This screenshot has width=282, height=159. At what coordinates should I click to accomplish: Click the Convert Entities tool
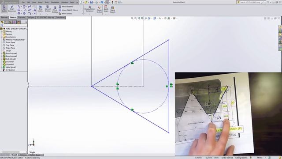pos(48,9)
